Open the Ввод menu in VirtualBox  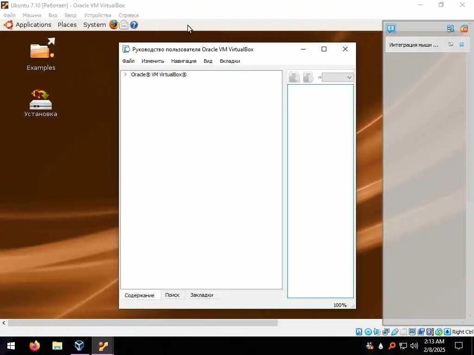(70, 15)
